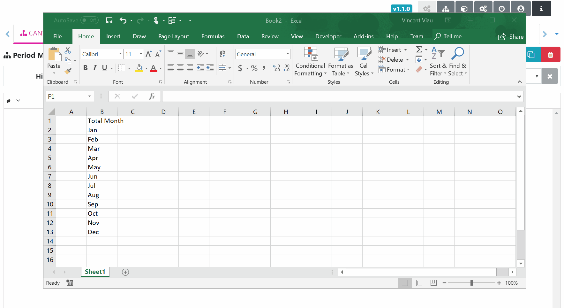The width and height of the screenshot is (564, 308).
Task: Select cell B1 containing Total Month
Action: pos(102,121)
